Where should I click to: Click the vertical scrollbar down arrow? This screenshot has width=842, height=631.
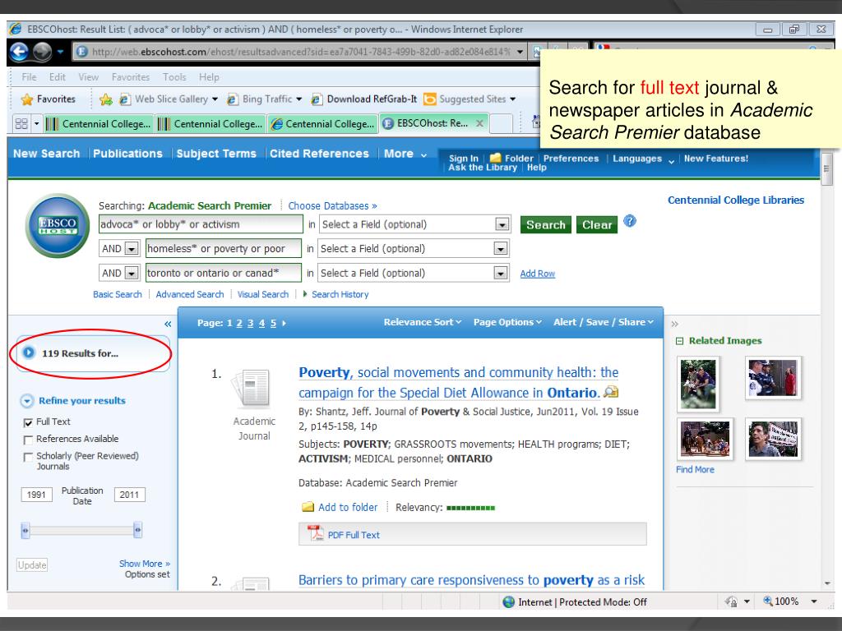tap(827, 583)
